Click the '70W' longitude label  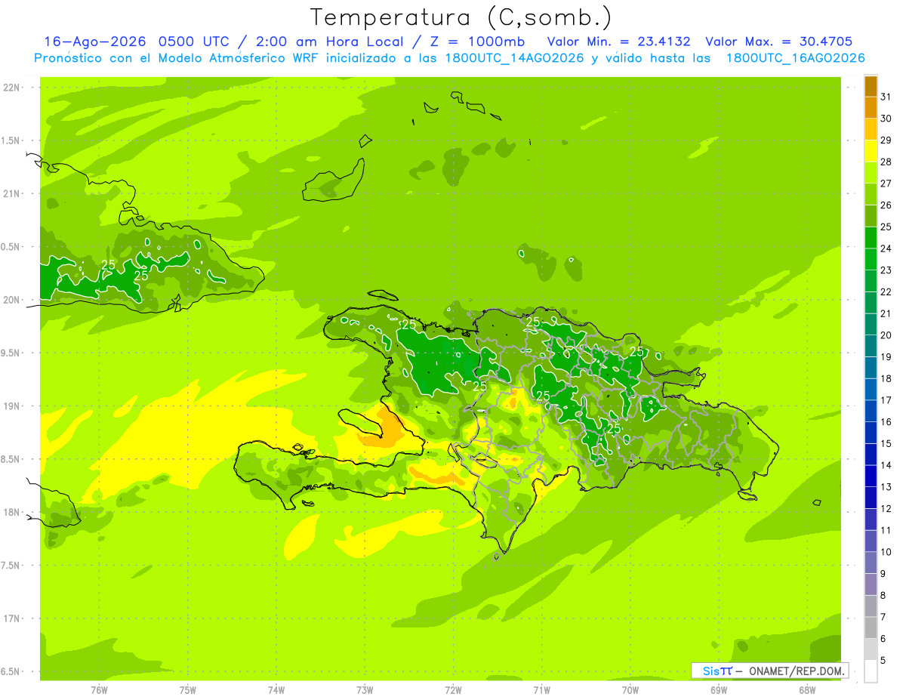tap(630, 689)
